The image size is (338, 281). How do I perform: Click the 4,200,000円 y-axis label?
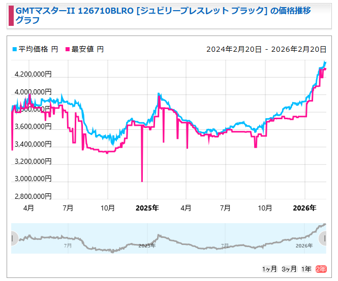pyautogui.click(x=33, y=74)
